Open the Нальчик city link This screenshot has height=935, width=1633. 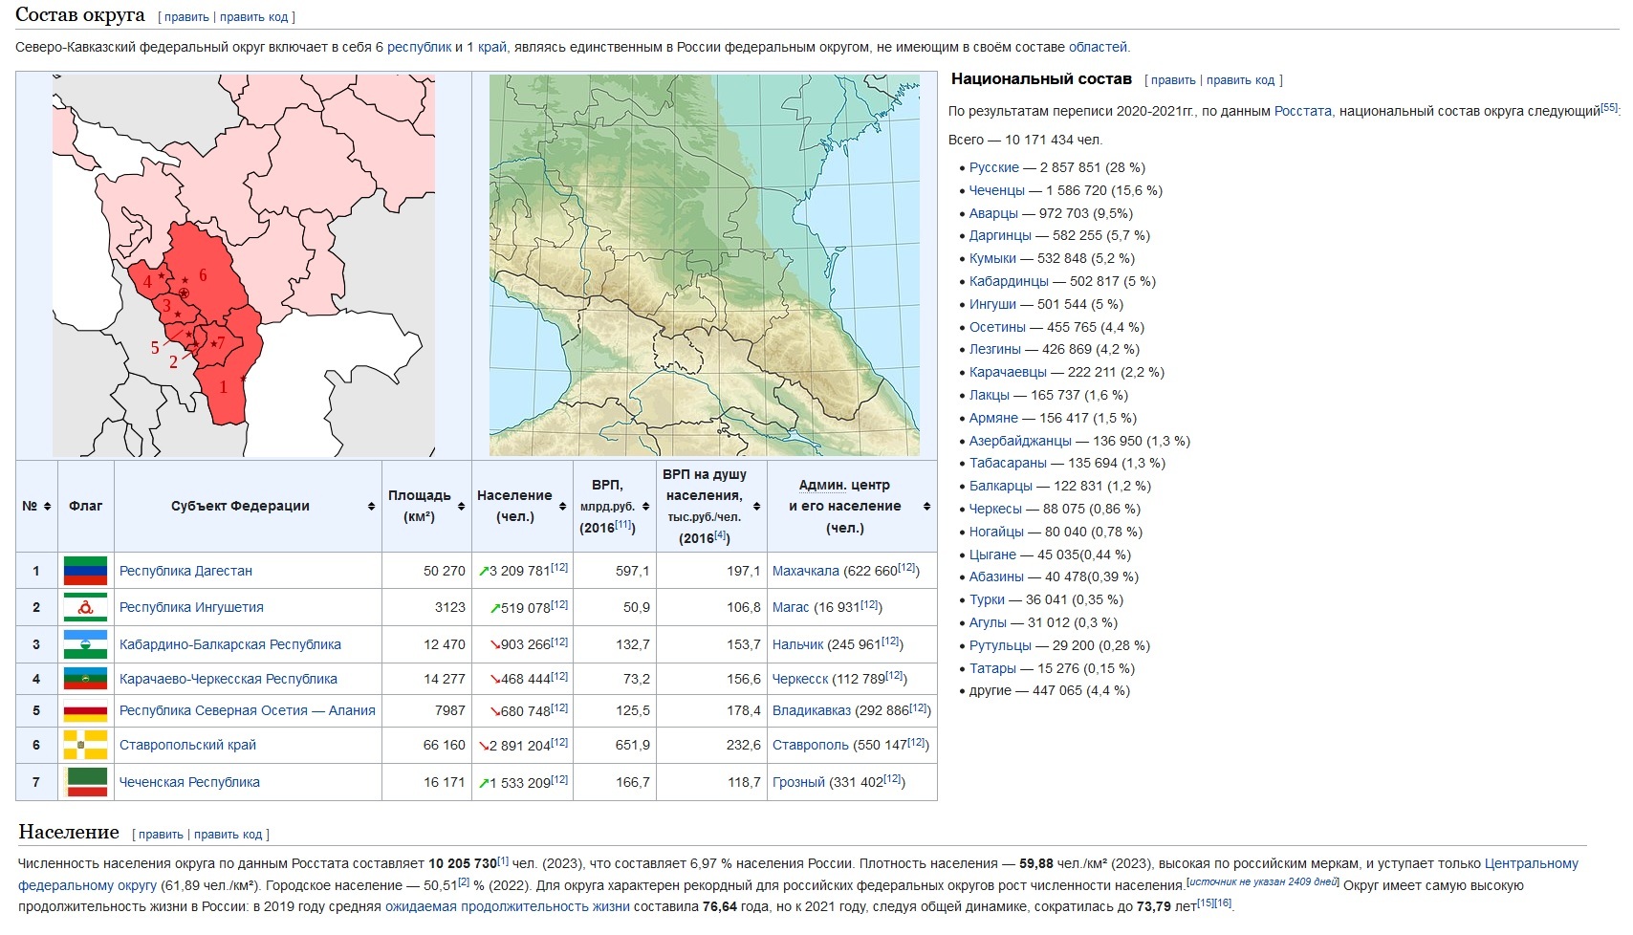(797, 644)
